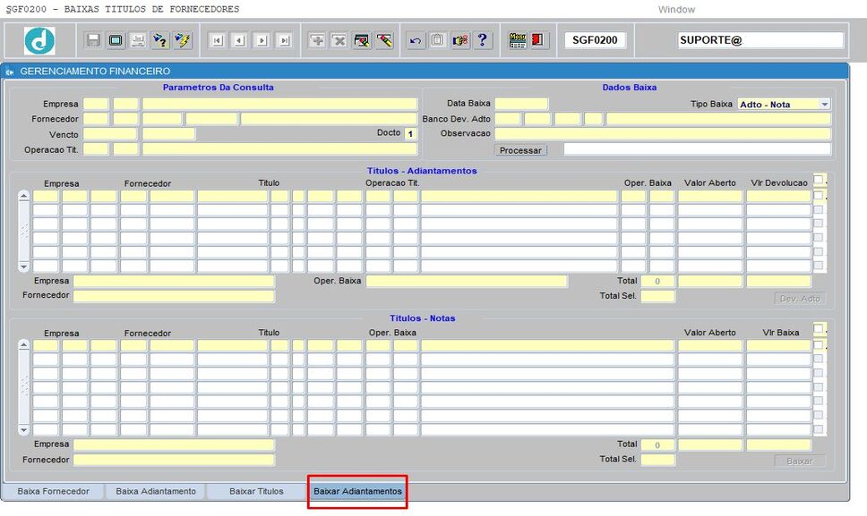Open the Tipo Baixa dropdown

[824, 105]
